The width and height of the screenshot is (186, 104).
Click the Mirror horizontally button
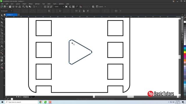[x=76, y=11]
